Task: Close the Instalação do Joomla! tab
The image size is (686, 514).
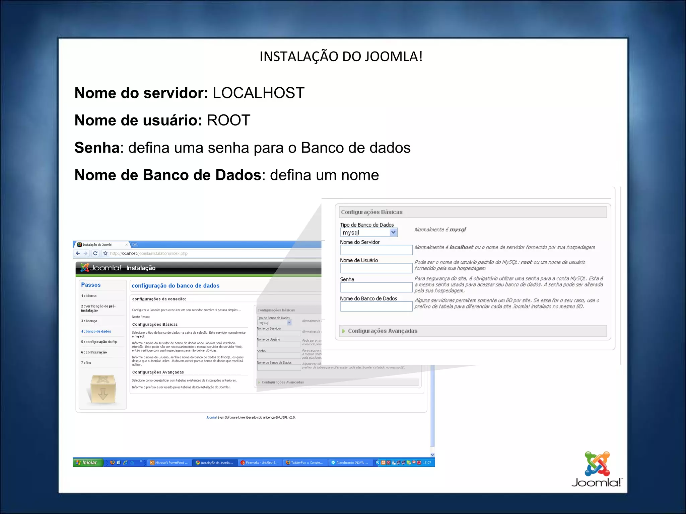Action: click(126, 245)
